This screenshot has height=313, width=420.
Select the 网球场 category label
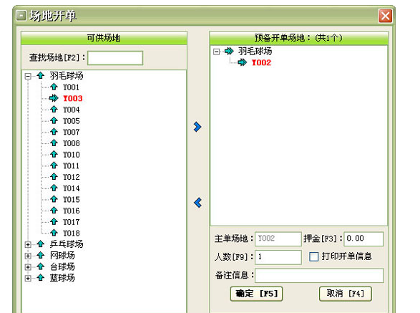click(x=62, y=256)
